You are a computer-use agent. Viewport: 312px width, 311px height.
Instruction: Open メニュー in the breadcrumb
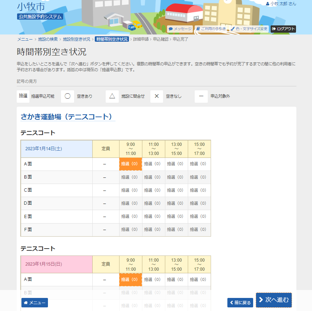tap(25, 39)
